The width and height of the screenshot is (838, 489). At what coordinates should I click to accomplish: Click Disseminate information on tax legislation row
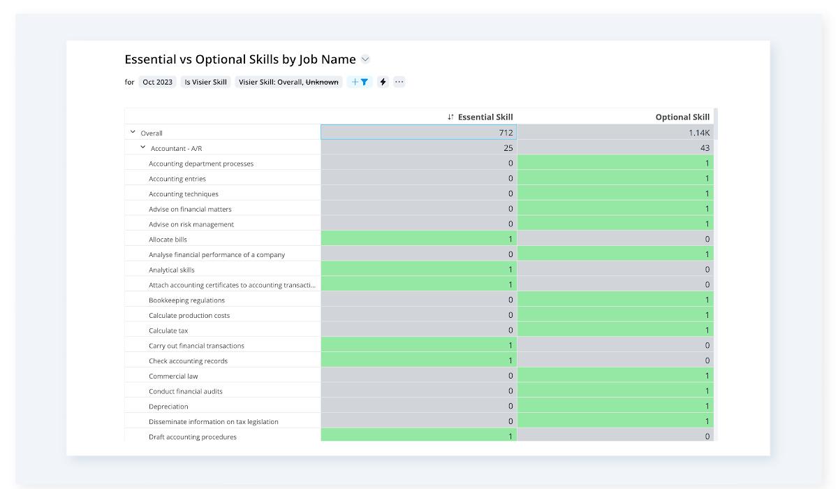click(x=214, y=422)
